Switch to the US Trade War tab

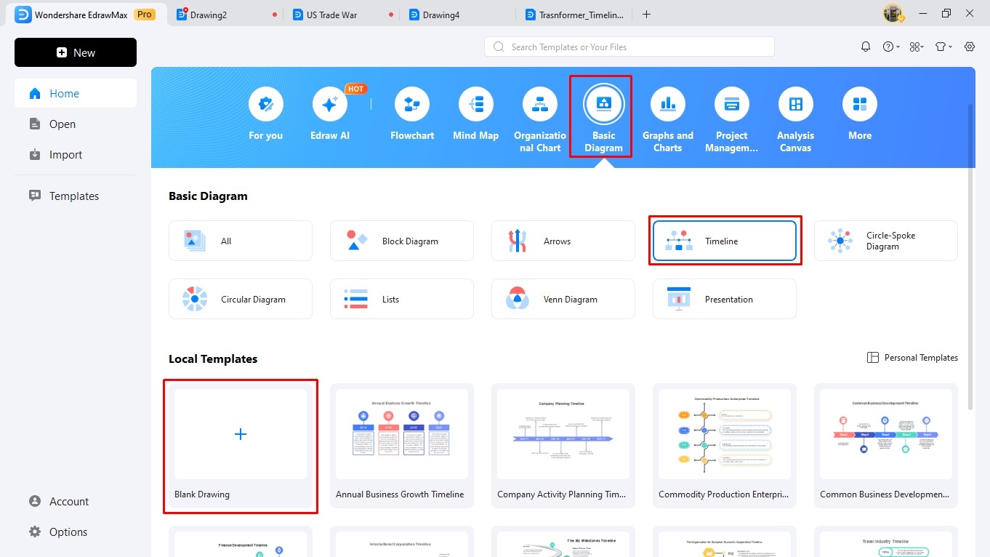[x=342, y=15]
